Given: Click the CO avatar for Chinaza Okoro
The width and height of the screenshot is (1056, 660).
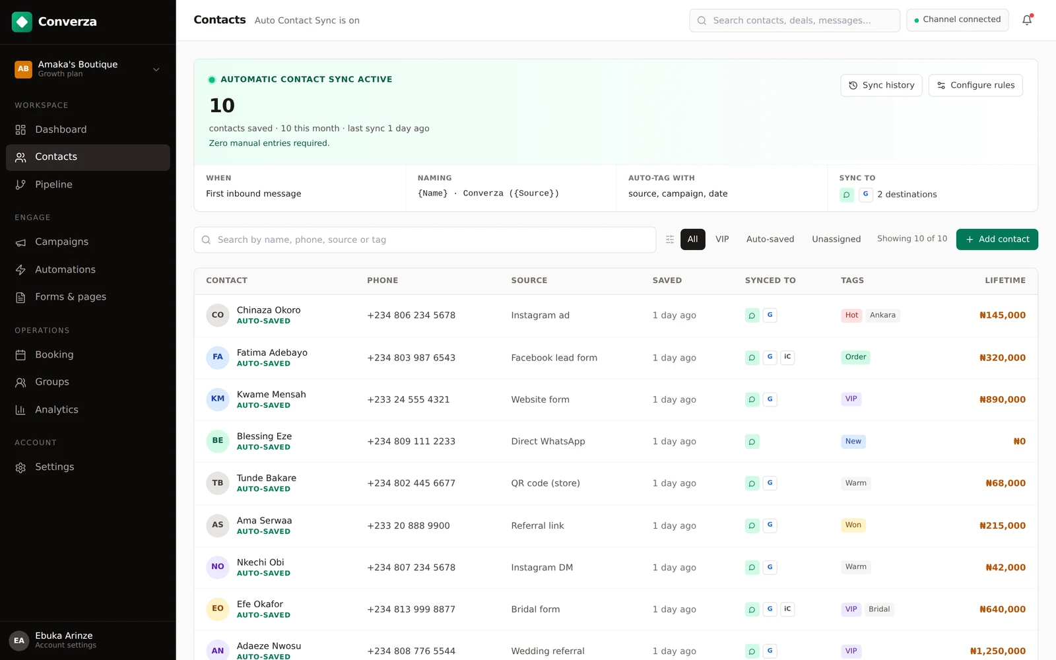Looking at the screenshot, I should (218, 315).
